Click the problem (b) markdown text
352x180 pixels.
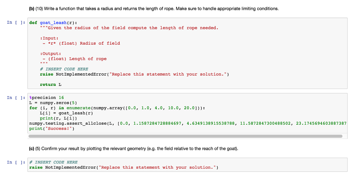pyautogui.click(x=154, y=9)
